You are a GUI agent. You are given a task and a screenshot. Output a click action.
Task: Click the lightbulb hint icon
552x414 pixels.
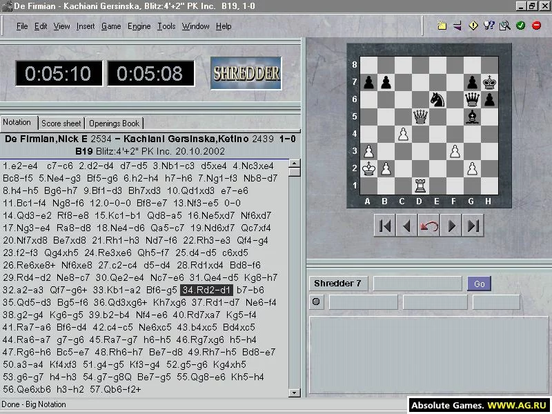point(489,26)
